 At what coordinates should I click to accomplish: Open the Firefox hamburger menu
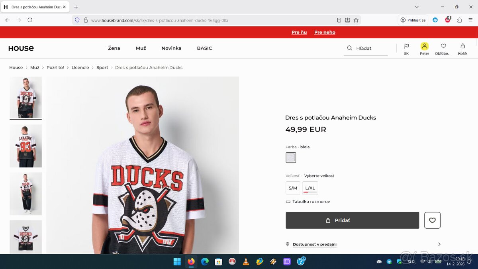470,20
